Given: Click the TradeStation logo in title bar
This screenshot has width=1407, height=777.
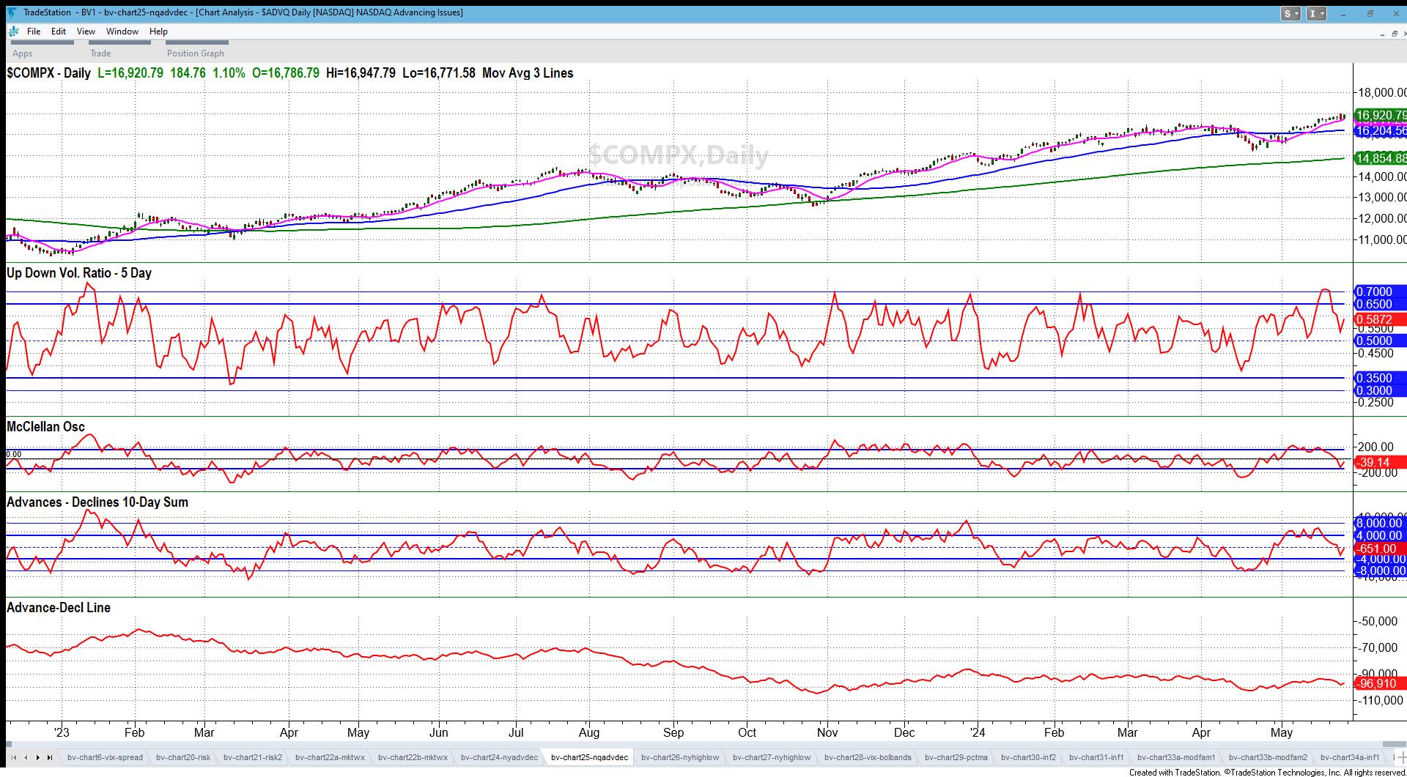Looking at the screenshot, I should (12, 12).
